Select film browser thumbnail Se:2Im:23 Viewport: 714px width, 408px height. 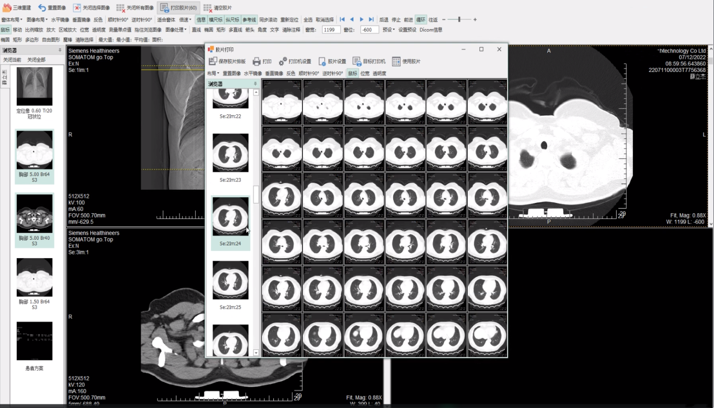click(x=231, y=158)
